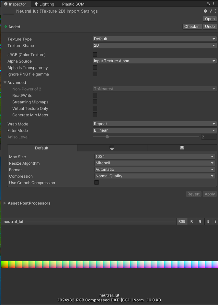
Task: Enable Alpha Is Transparency checkbox
Action: coord(95,67)
